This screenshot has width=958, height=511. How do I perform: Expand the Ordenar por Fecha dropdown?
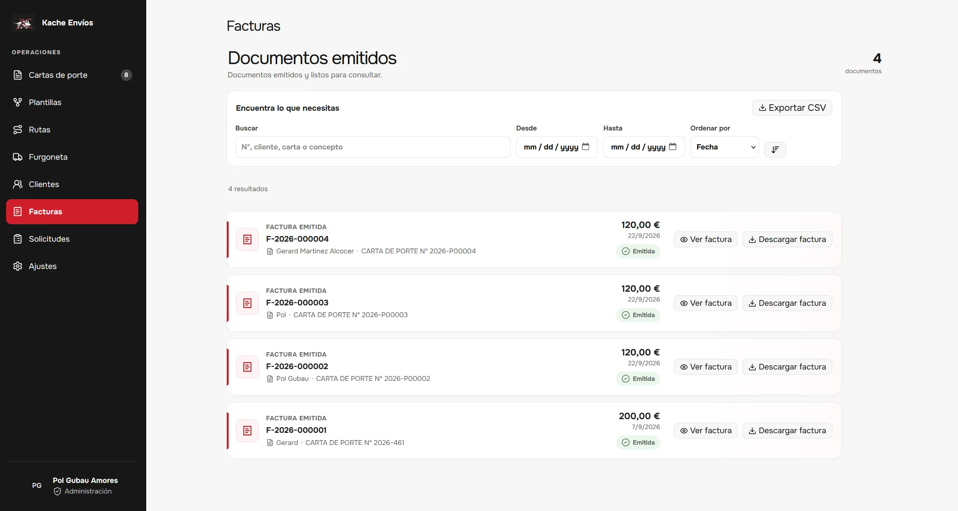pyautogui.click(x=724, y=147)
